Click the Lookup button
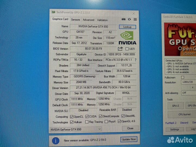196x147 pixels. coord(127,27)
